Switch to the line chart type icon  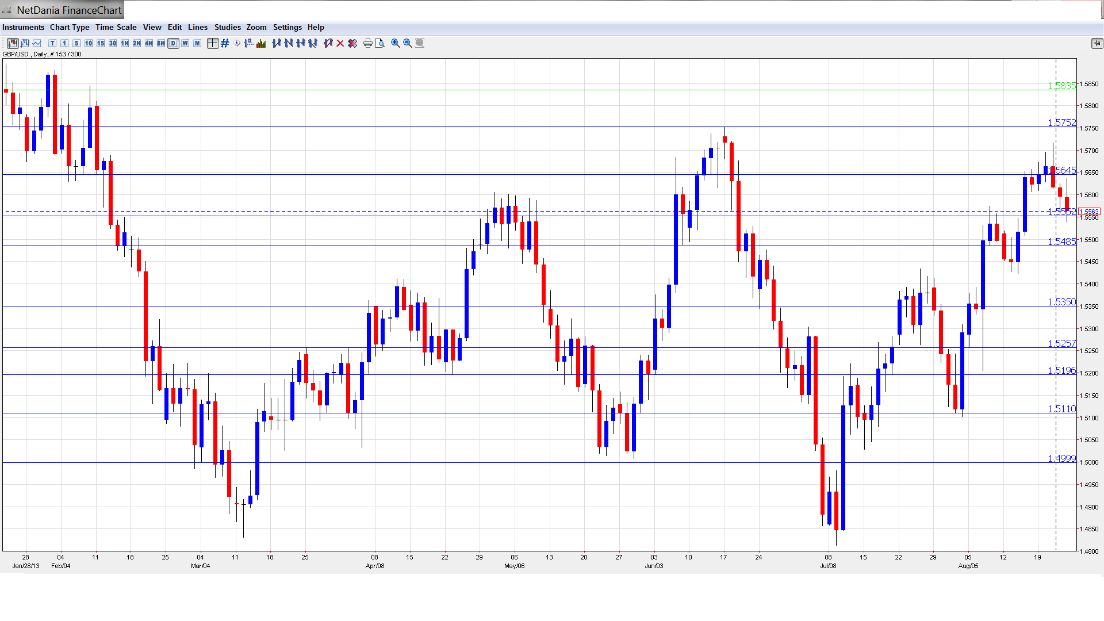tap(37, 43)
